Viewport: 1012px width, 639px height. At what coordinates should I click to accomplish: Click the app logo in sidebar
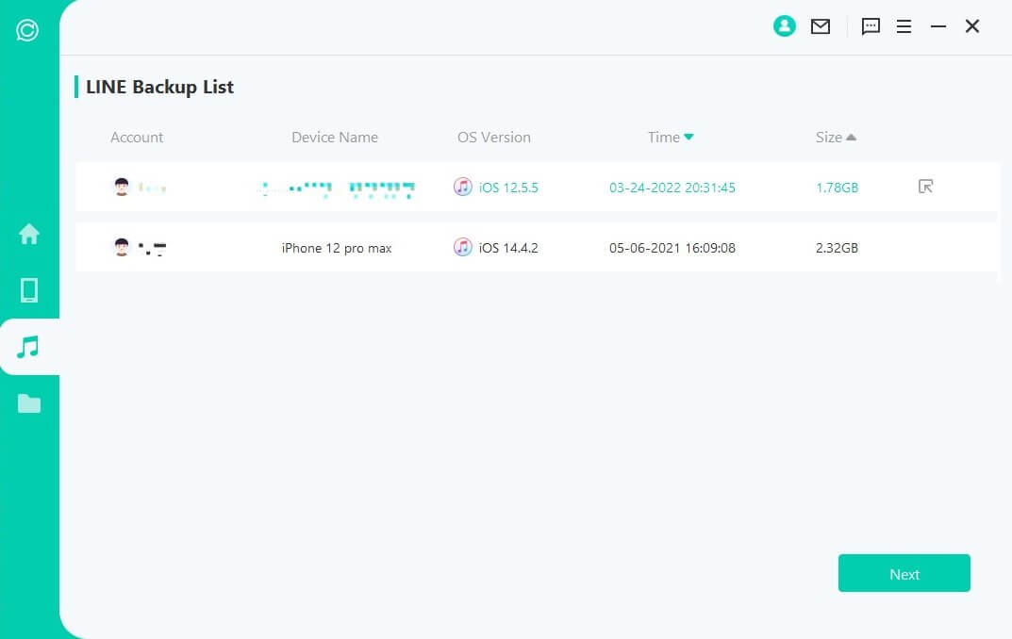tap(27, 30)
